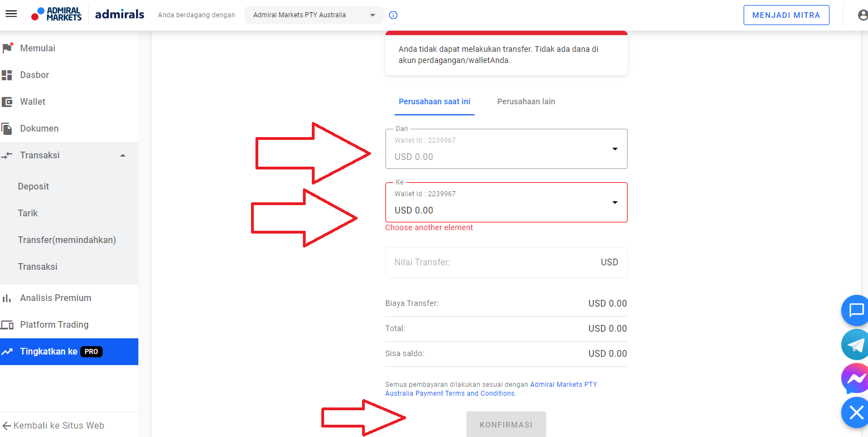This screenshot has width=868, height=437.
Task: Open the Dasbor sidebar item
Action: click(35, 75)
